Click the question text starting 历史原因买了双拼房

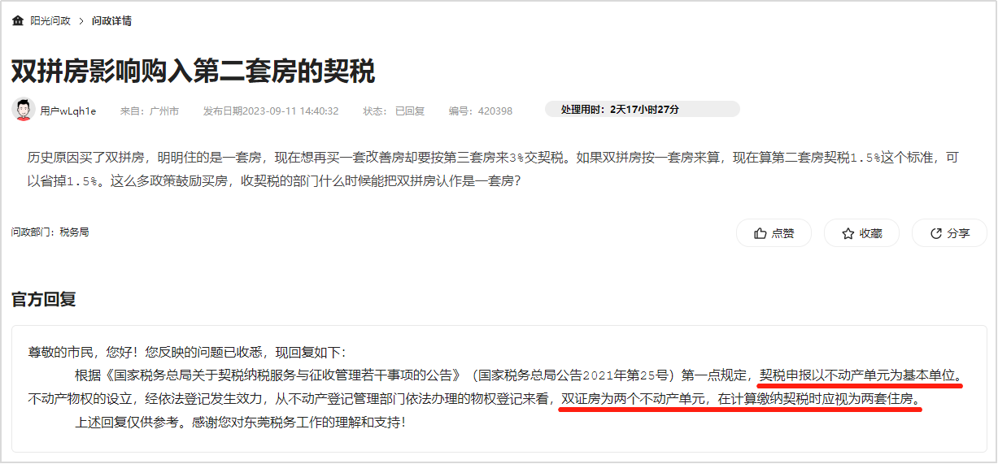coord(493,168)
